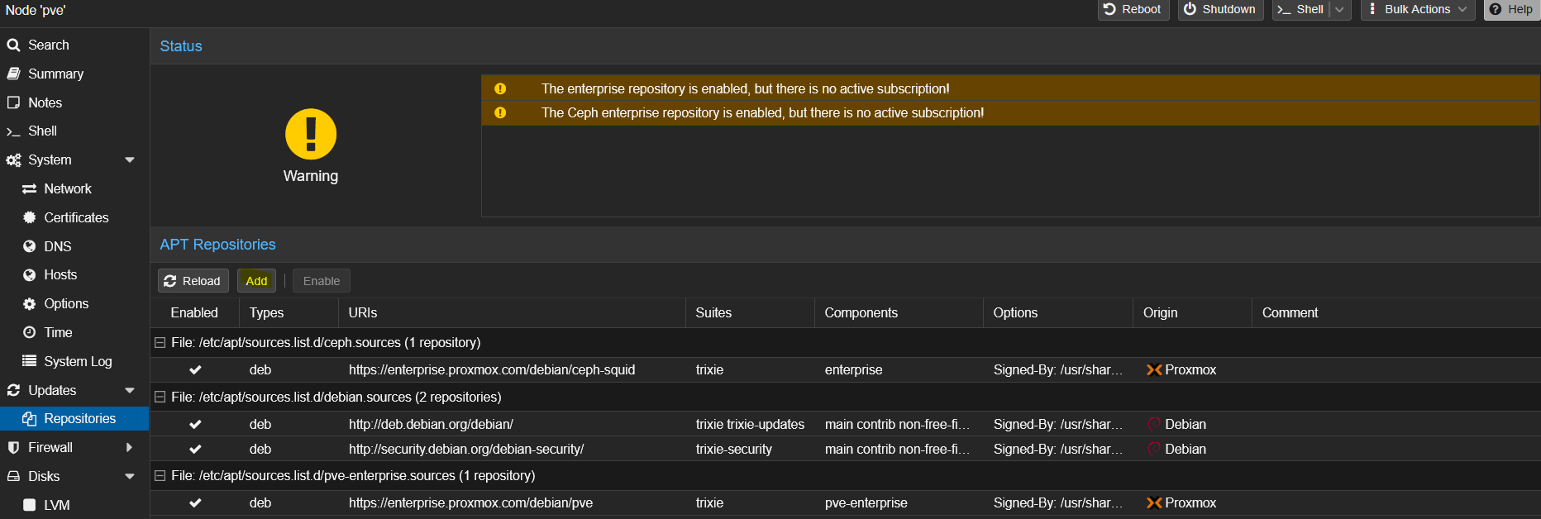The width and height of the screenshot is (1541, 519).
Task: Click the Reboot button
Action: pos(1133,9)
